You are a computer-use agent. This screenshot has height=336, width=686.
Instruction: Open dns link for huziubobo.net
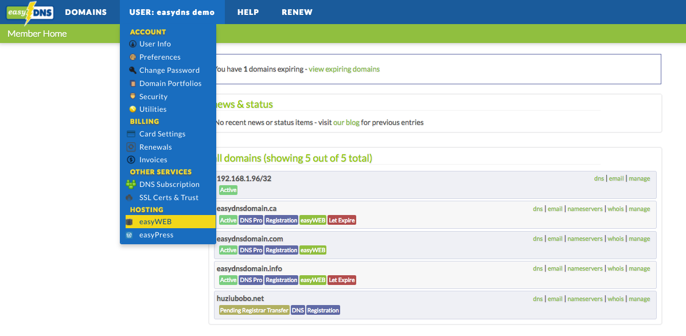pyautogui.click(x=537, y=299)
